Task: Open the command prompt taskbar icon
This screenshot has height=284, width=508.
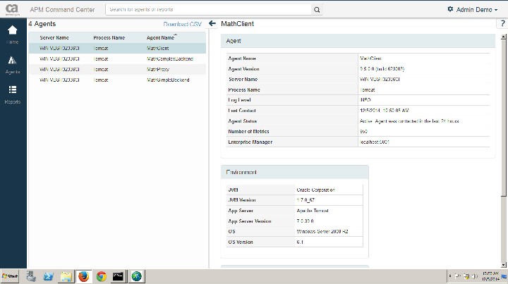Action: [x=119, y=276]
